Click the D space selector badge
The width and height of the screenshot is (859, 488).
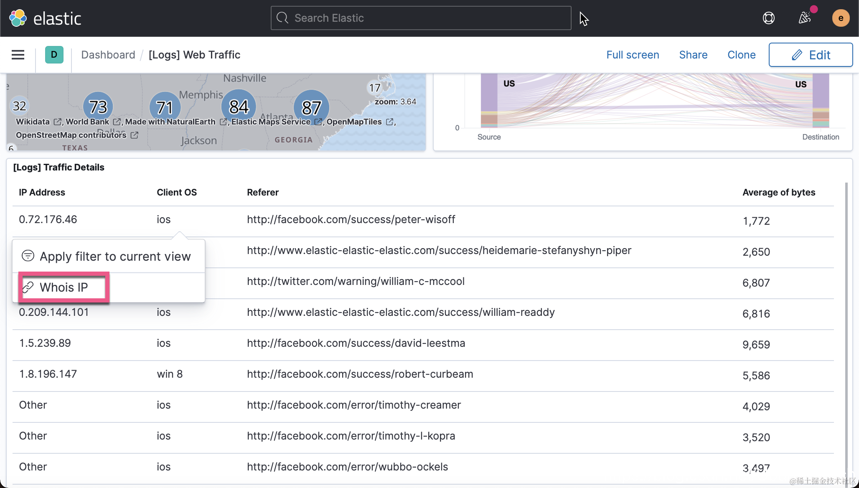coord(54,55)
